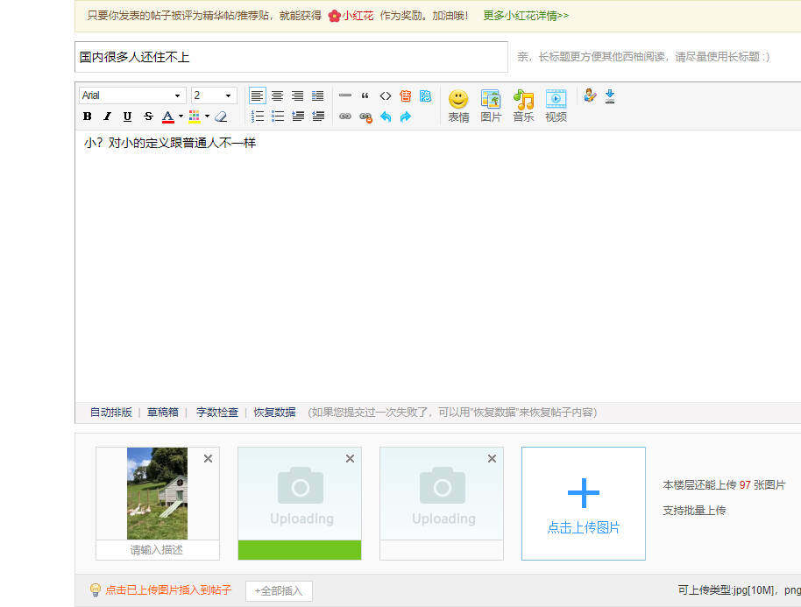Open the font size dropdown showing 2
This screenshot has height=607, width=801.
coord(214,95)
